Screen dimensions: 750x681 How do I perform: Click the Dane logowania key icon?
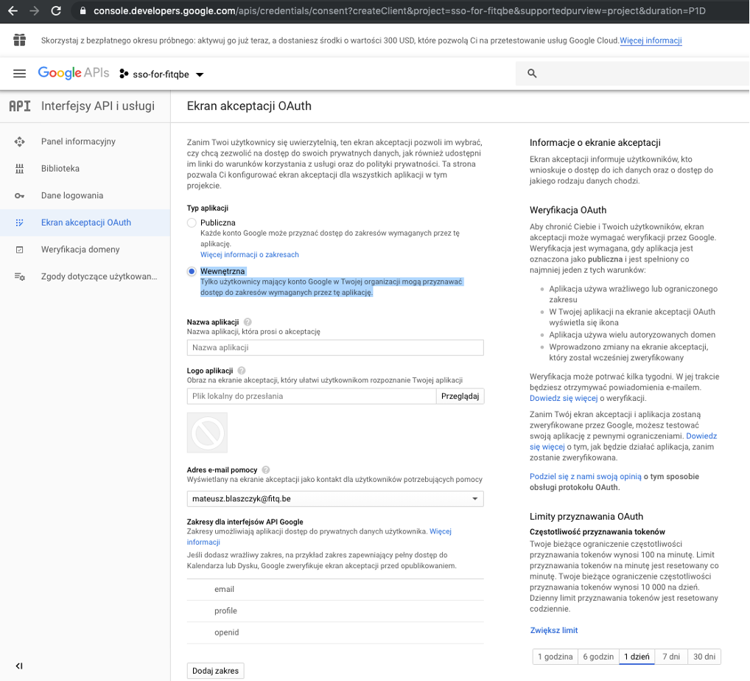(20, 196)
